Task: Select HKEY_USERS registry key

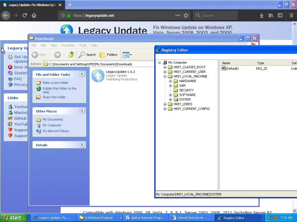Action: coord(183,104)
